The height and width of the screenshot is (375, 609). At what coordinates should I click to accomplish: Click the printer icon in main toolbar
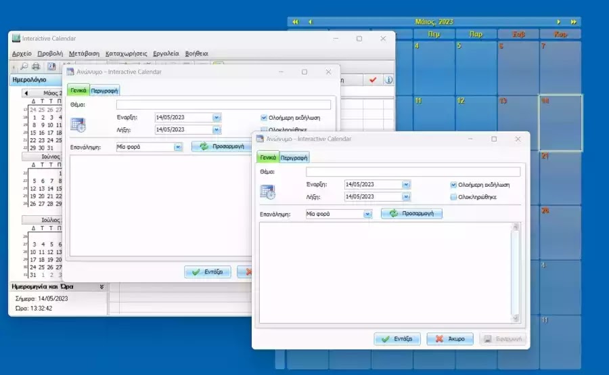36,66
